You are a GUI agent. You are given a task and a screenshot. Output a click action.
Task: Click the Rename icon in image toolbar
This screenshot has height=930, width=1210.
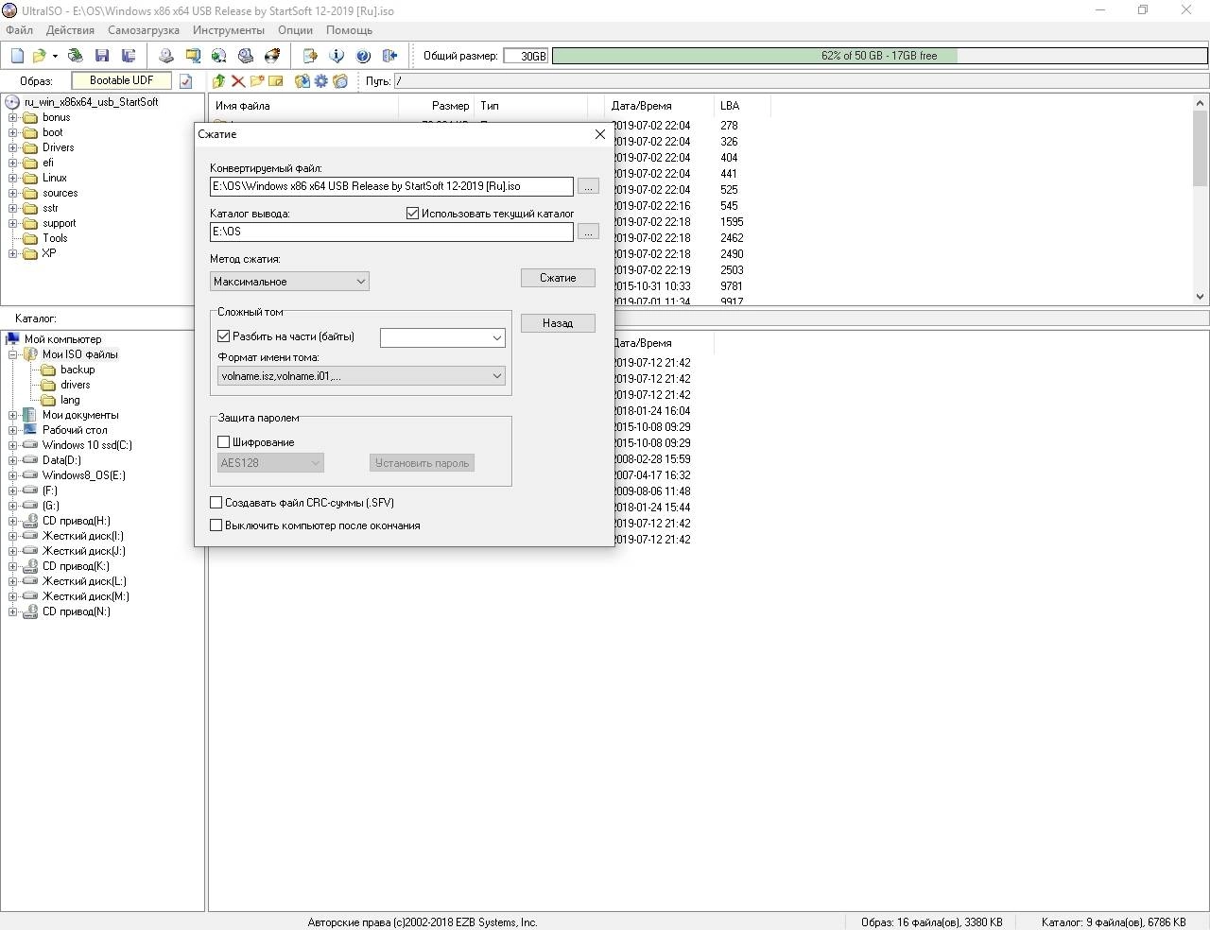coord(276,81)
